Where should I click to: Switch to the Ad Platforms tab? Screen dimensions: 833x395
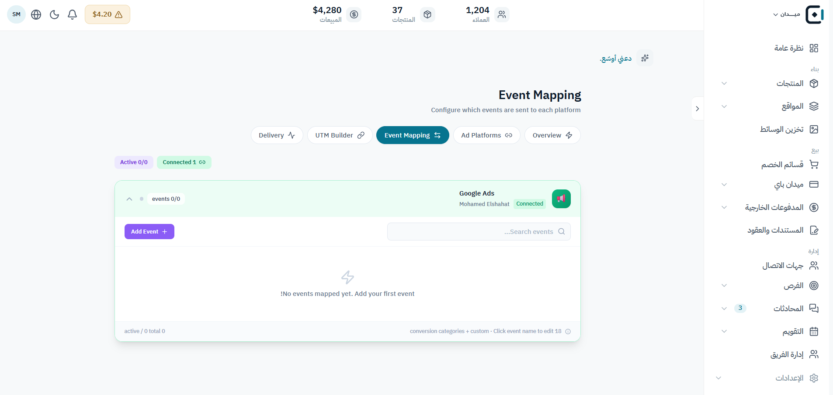point(487,135)
